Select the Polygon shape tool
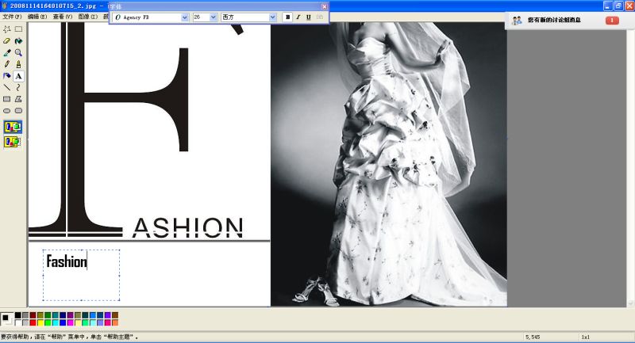This screenshot has height=343, width=635. pos(18,99)
